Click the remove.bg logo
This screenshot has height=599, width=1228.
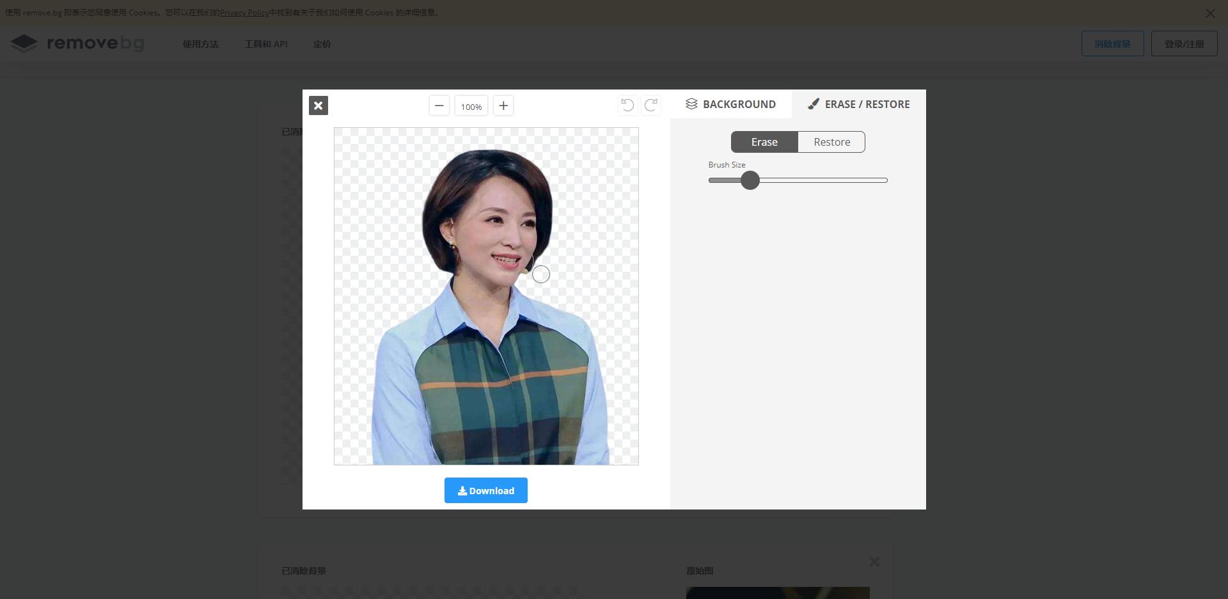pos(77,43)
